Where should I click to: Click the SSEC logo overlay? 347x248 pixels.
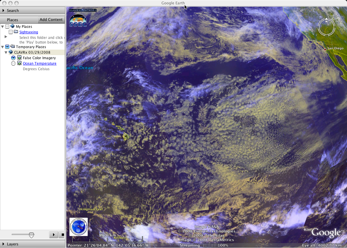tap(78, 21)
